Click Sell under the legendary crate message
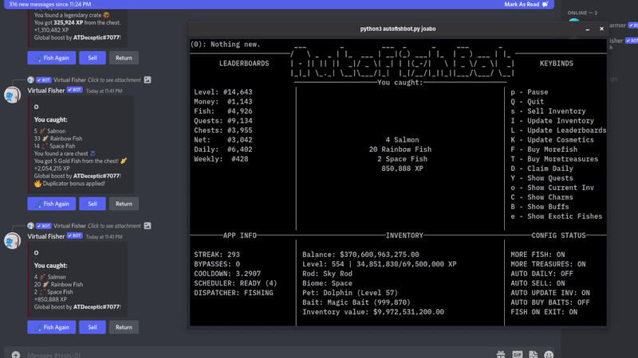The height and width of the screenshot is (358, 638). (93, 57)
